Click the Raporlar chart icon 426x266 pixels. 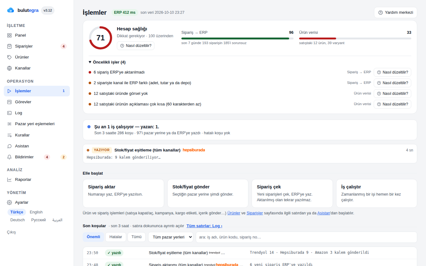9,180
